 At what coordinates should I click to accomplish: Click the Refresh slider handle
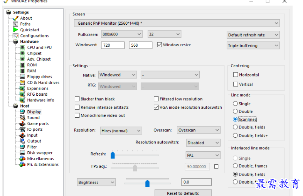point(113,155)
